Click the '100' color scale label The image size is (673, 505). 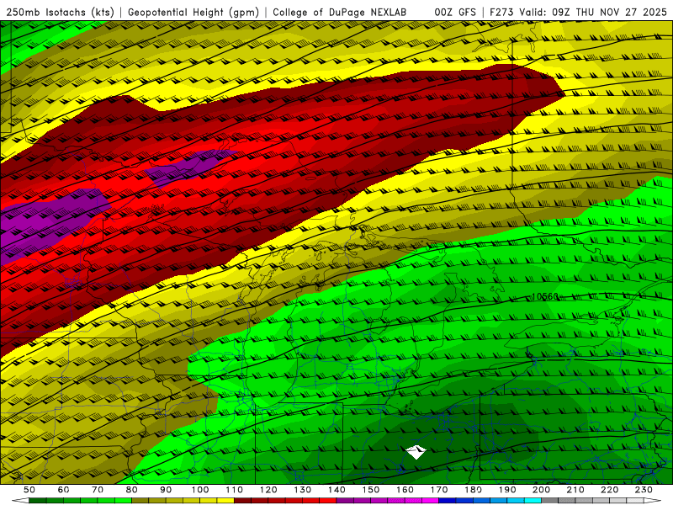point(200,490)
